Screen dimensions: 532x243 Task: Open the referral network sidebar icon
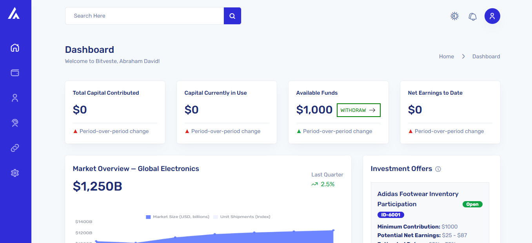tap(15, 123)
